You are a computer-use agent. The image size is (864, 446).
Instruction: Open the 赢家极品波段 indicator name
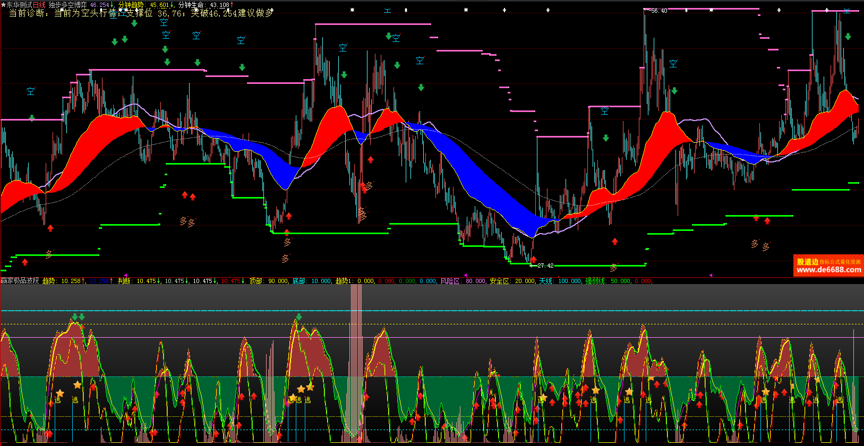[x=20, y=281]
